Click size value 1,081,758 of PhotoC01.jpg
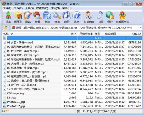Viewport: 144px width, 115px height. tap(70, 102)
